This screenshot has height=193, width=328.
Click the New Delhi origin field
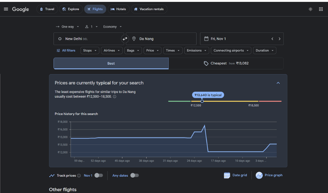click(x=89, y=39)
